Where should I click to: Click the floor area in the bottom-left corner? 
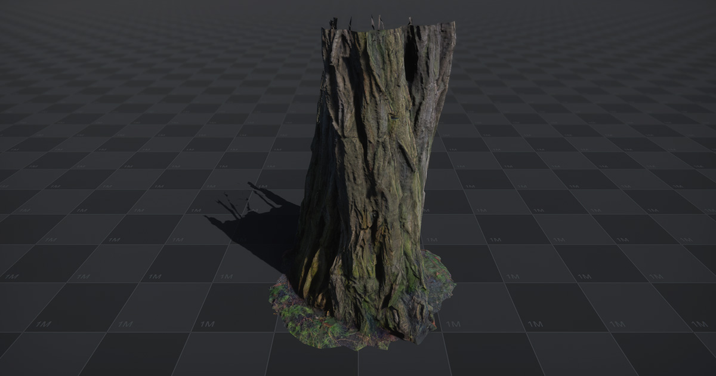[48, 358]
